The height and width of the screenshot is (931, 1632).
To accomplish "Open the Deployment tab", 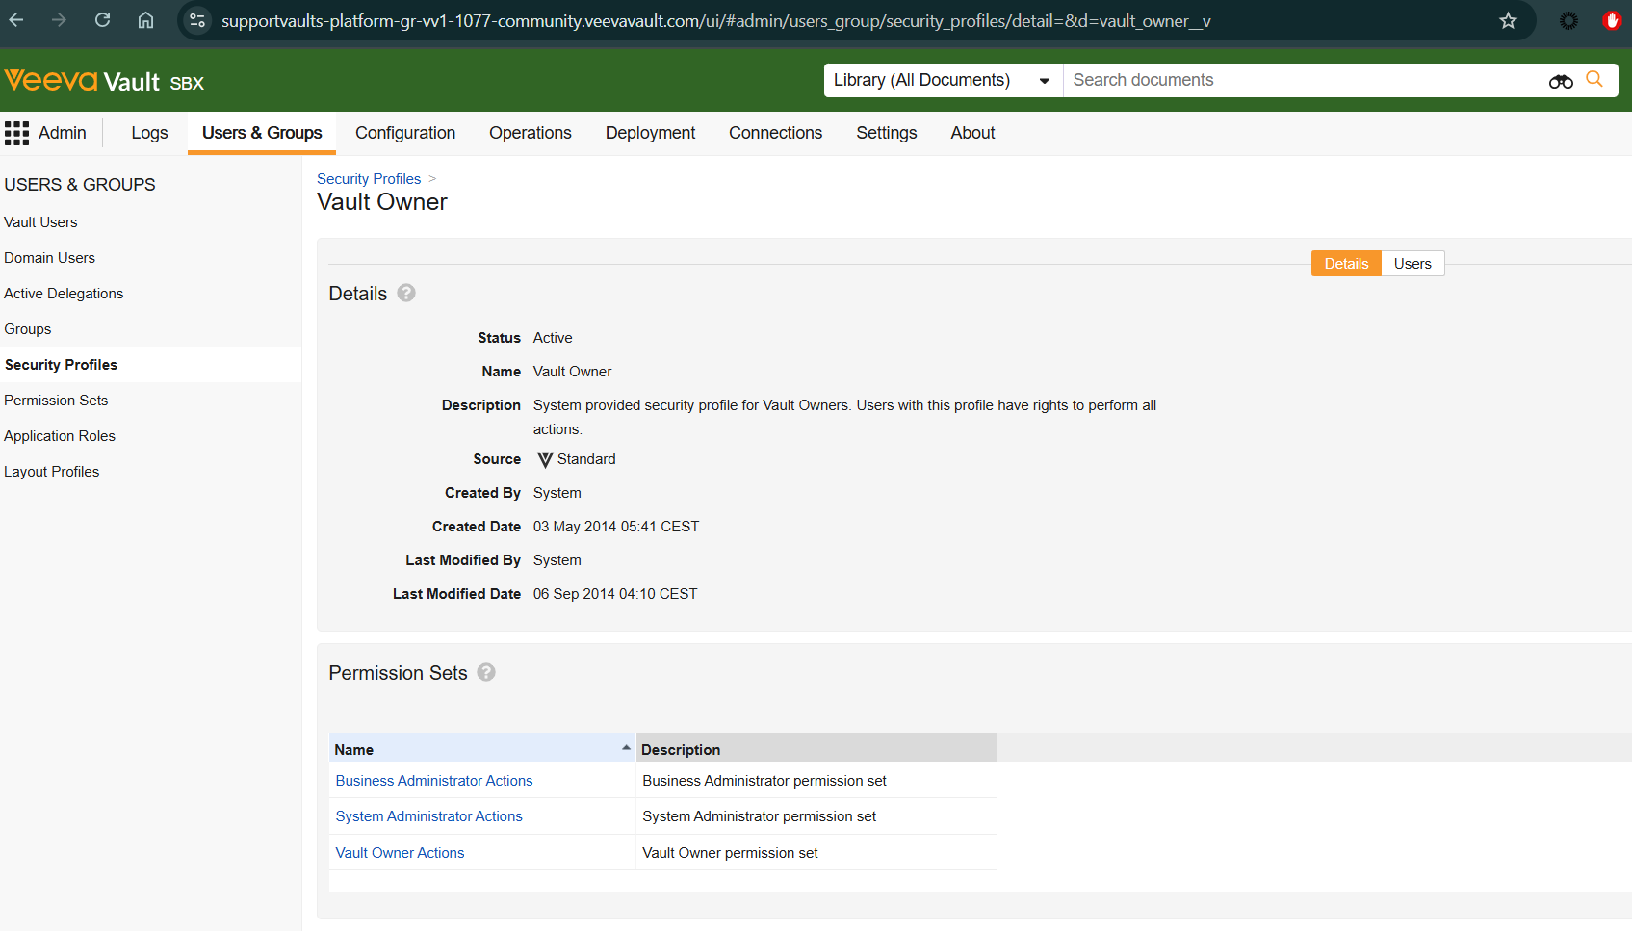I will 650,133.
